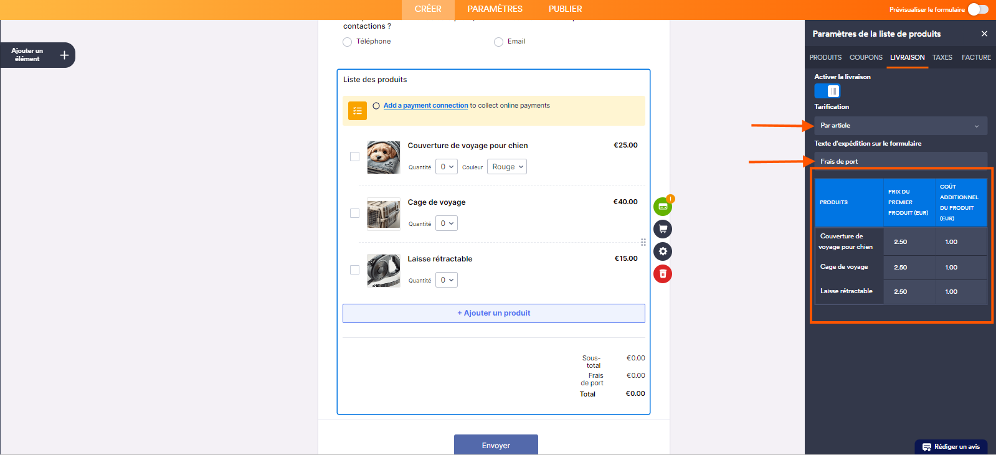
Task: Click the Rédiger un avis feedback icon
Action: pos(927,447)
